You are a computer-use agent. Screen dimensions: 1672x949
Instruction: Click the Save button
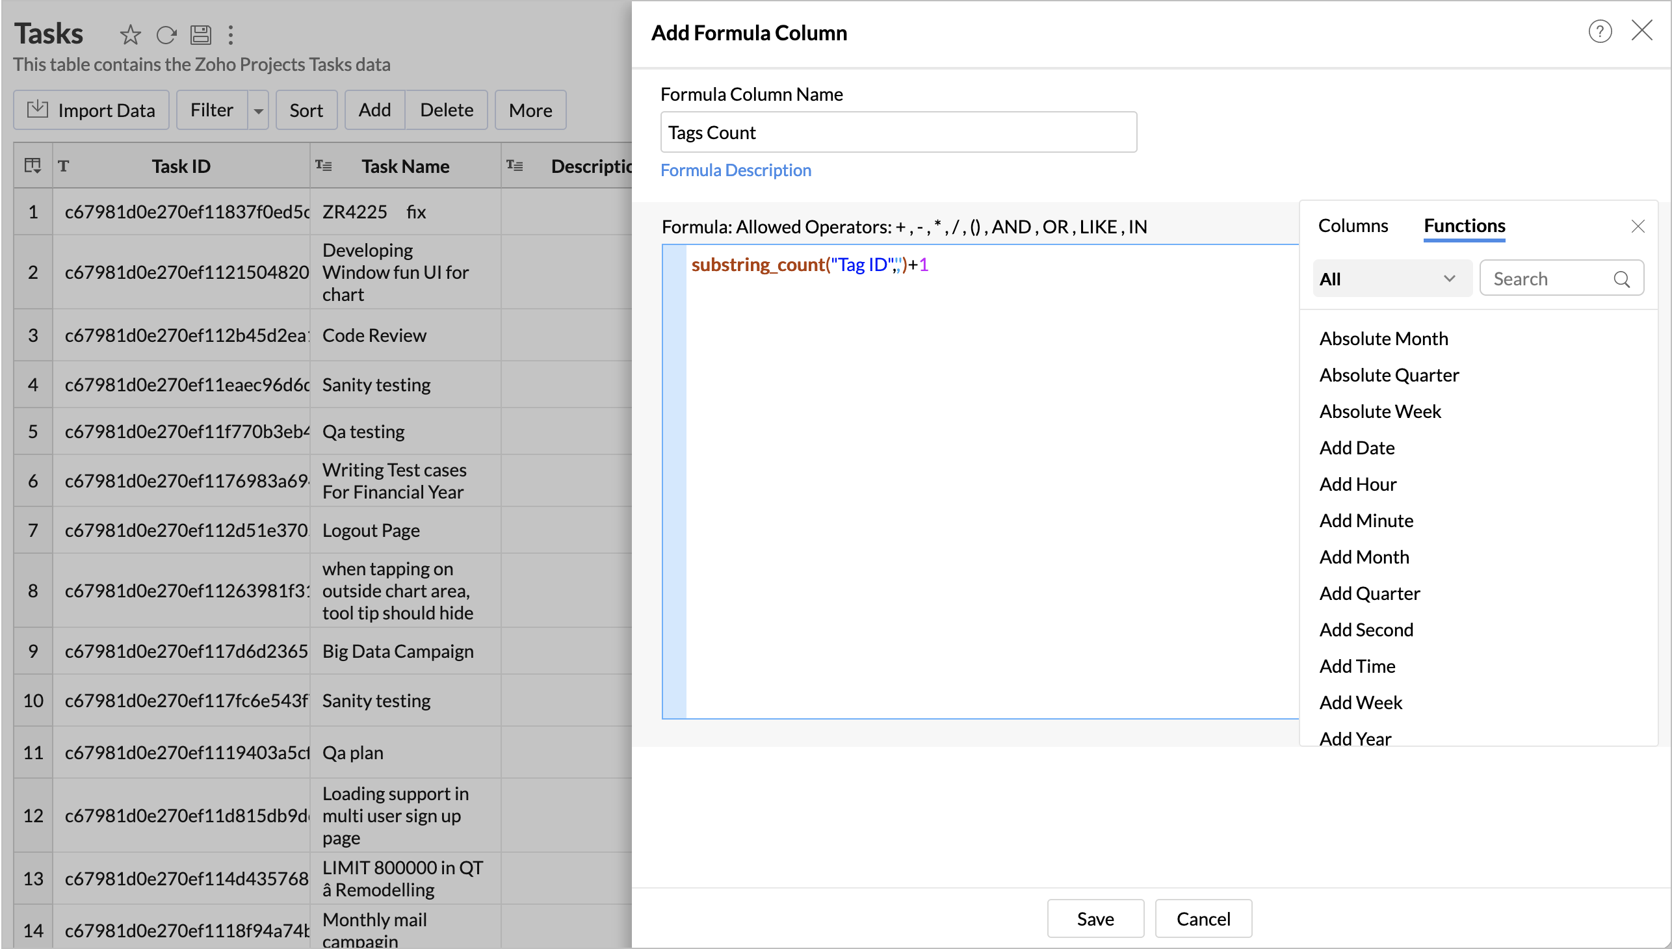1095,918
